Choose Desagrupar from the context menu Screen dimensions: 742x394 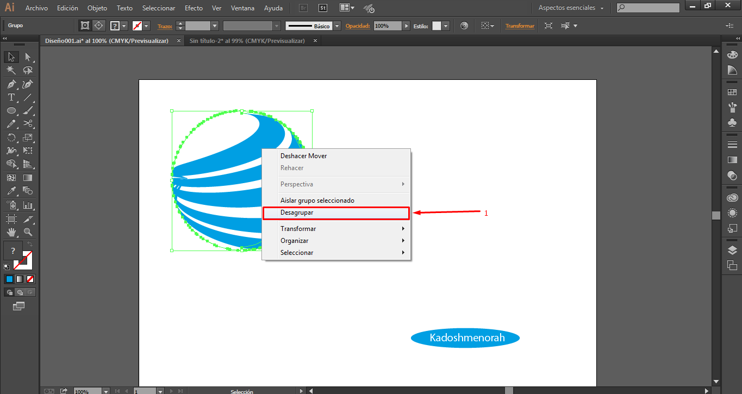(335, 213)
